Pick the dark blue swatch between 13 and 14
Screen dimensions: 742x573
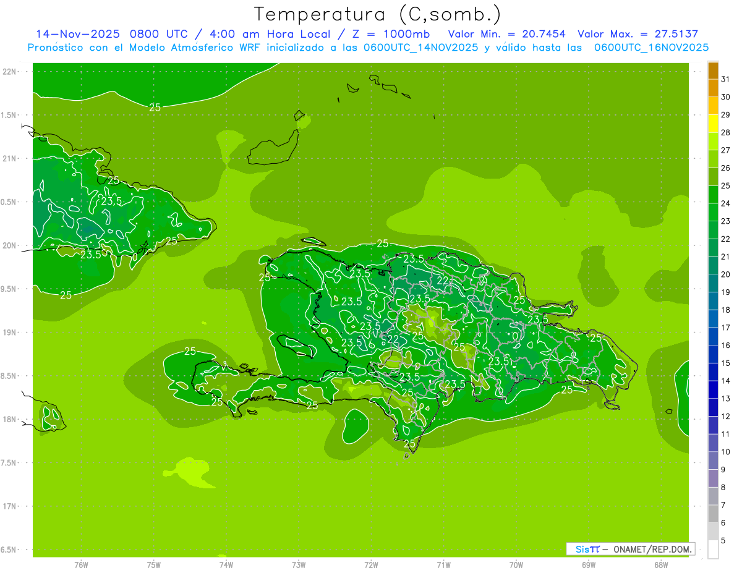point(713,390)
